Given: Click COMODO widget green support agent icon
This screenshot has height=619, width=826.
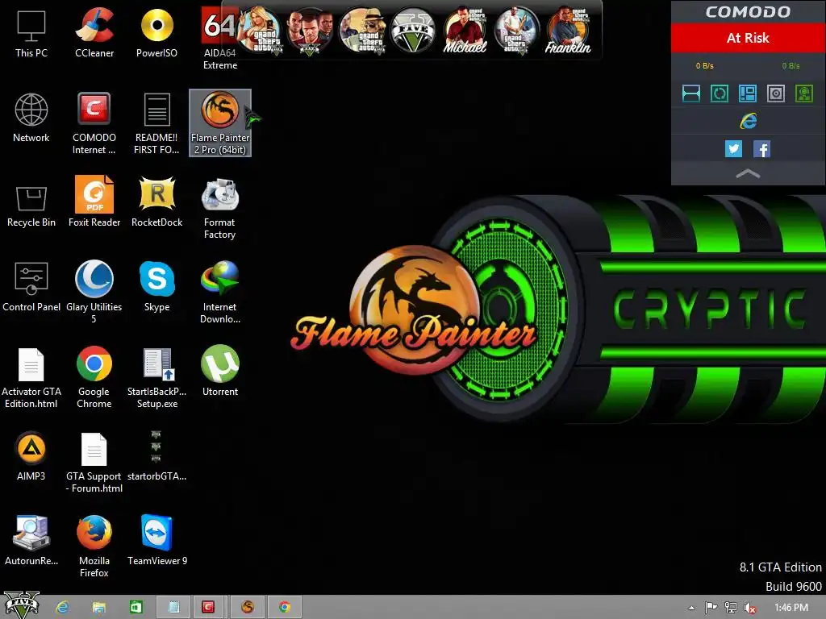Looking at the screenshot, I should (804, 93).
